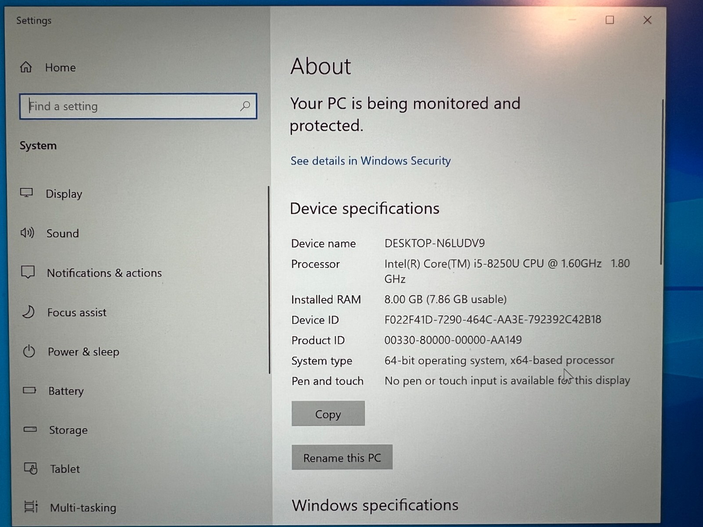
Task: Click the Windows specifications heading
Action: click(375, 505)
